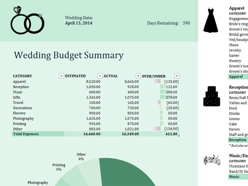Expand the ACTUAL column filter arrow

[138, 76]
